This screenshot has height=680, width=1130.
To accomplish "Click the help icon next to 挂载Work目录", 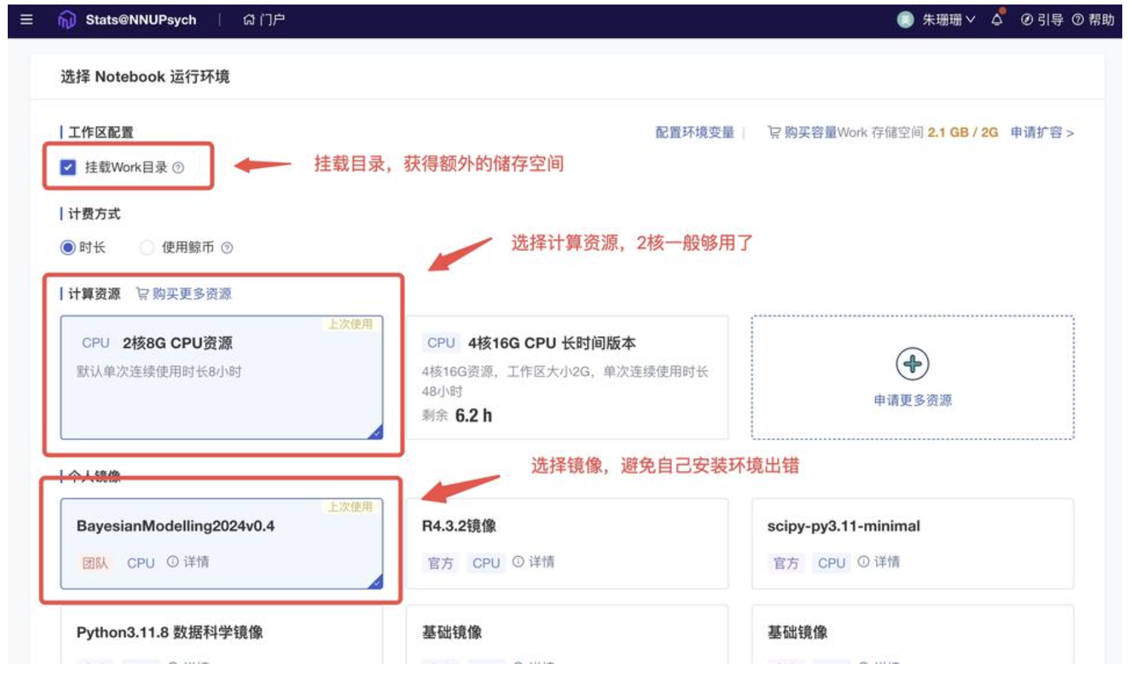I will tap(179, 168).
